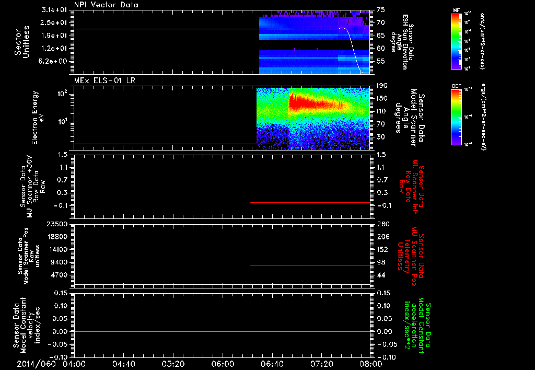Image resolution: width=535 pixels, height=370 pixels.
Task: Click the NF flux color bar
Action: (457, 41)
